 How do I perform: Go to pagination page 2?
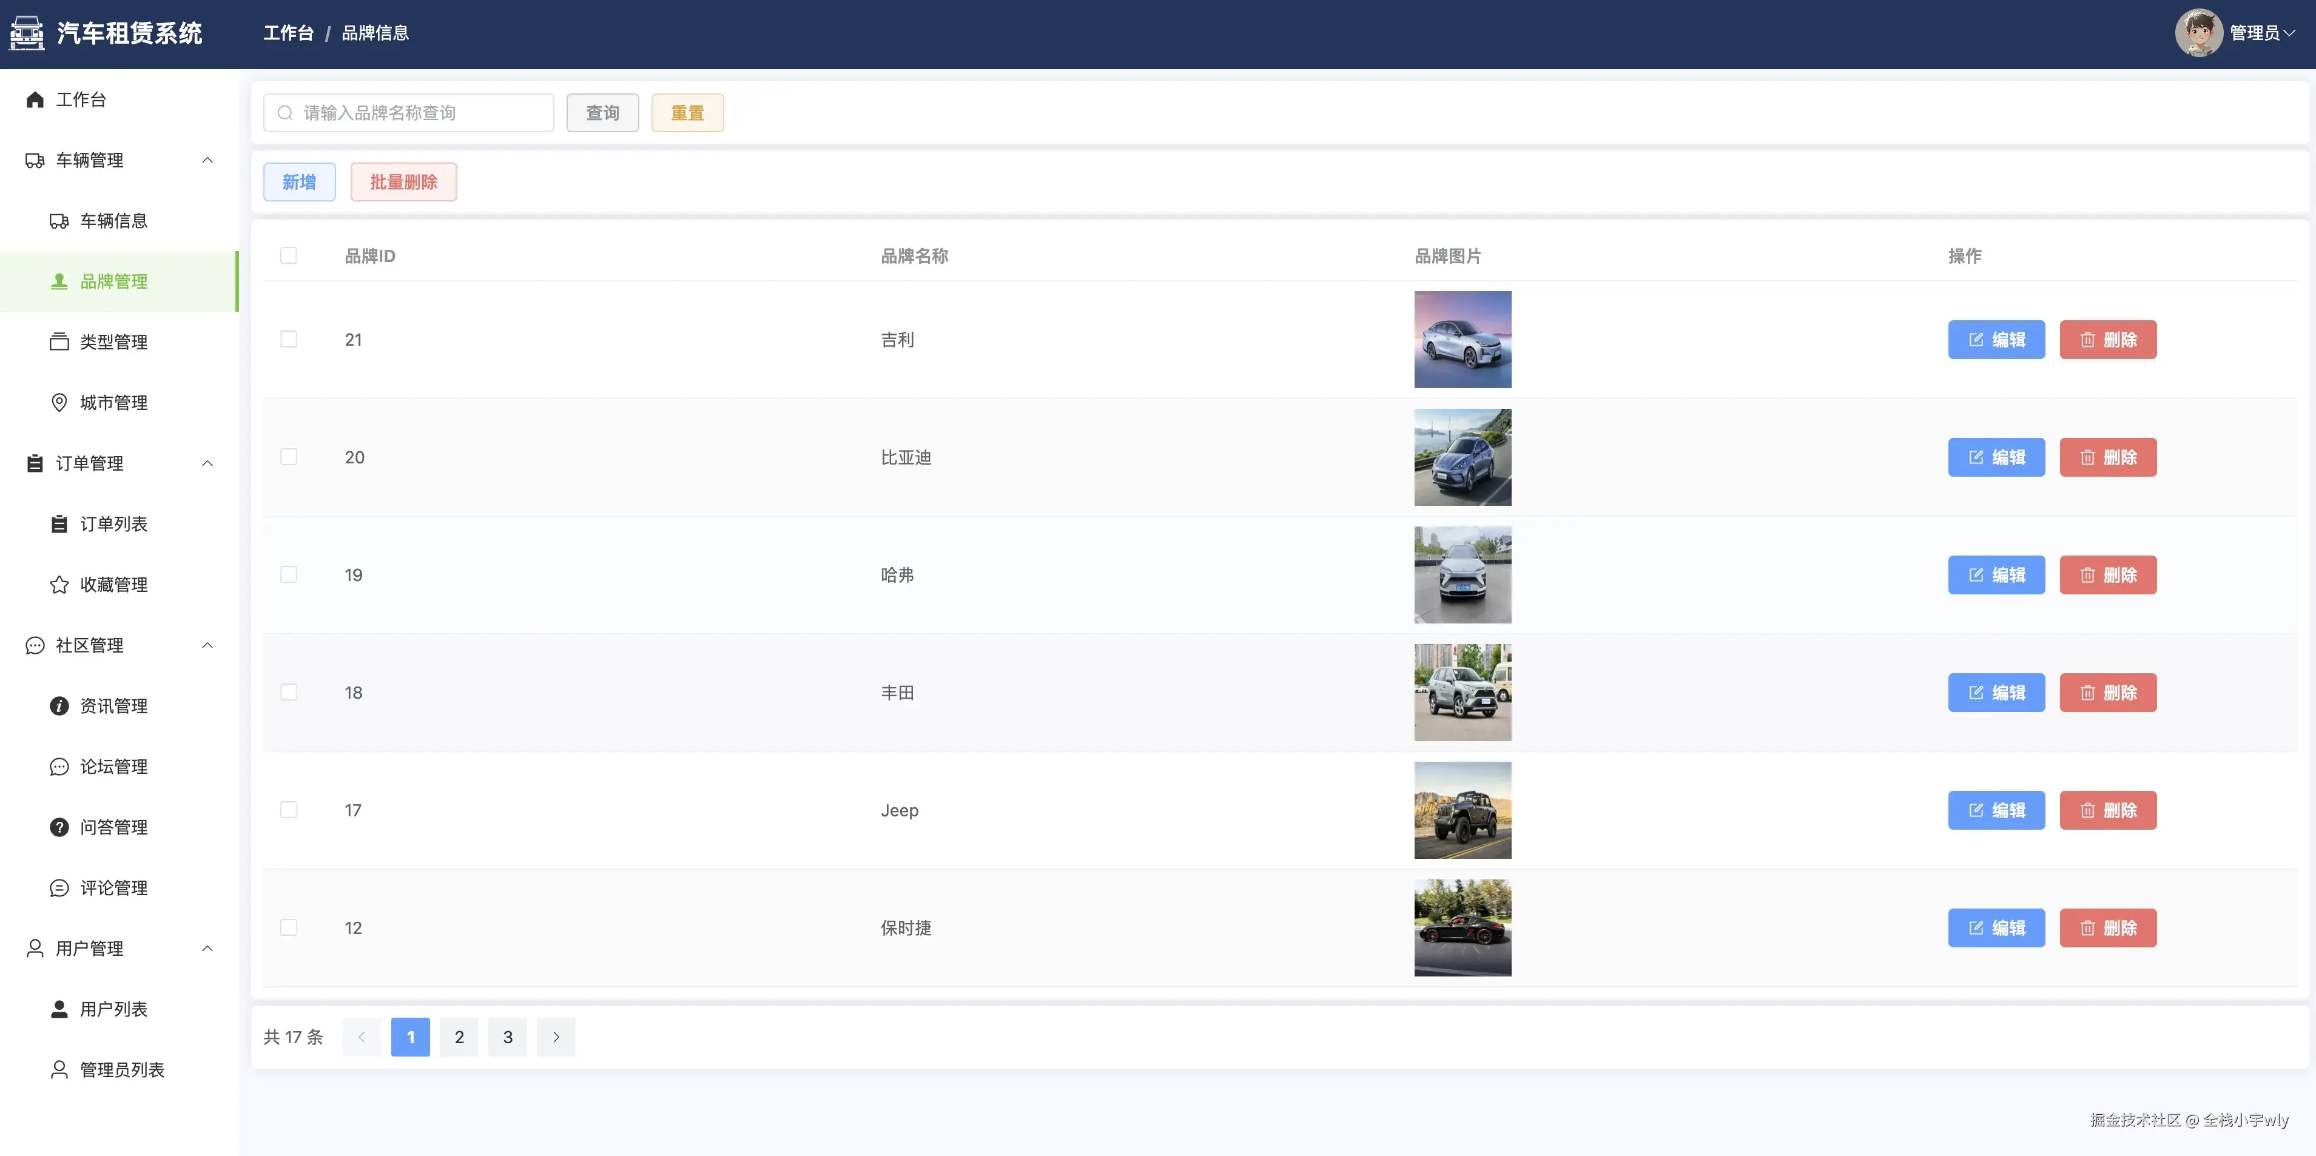459,1037
